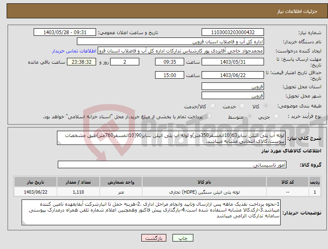Click the unit cell متر

(x=121, y=192)
